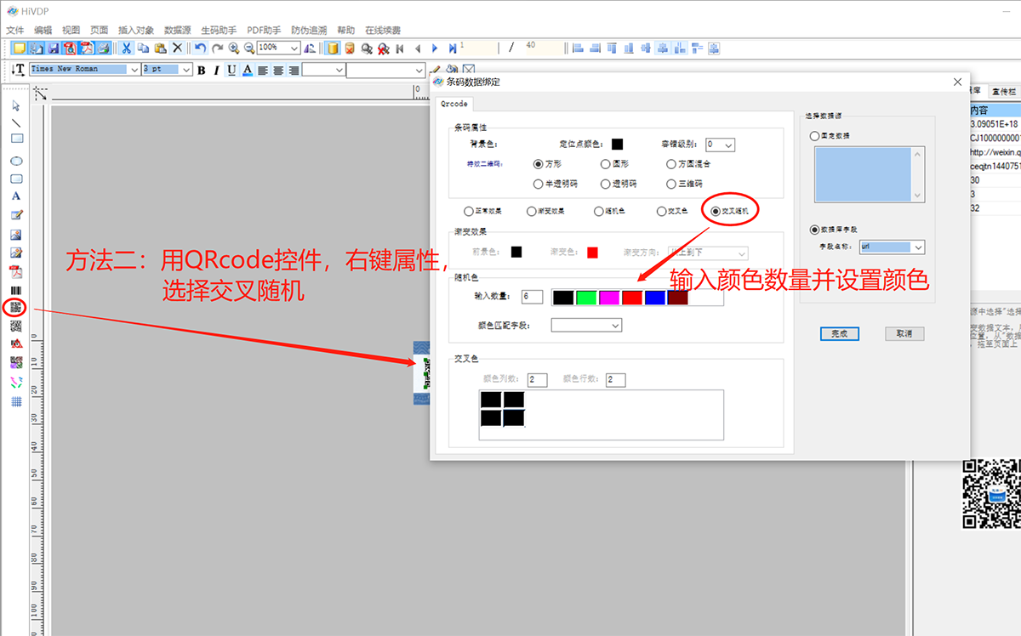Open the 数据源 menu
Screen dimensions: 1021x636
point(178,30)
